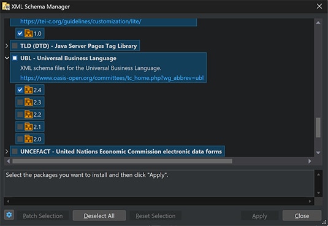Check the UBL 2.0 version checkbox
This screenshot has width=328, height=226.
20,139
